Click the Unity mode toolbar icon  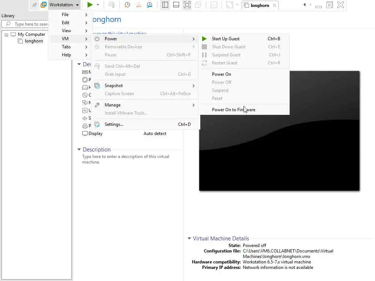pyautogui.click(x=198, y=5)
